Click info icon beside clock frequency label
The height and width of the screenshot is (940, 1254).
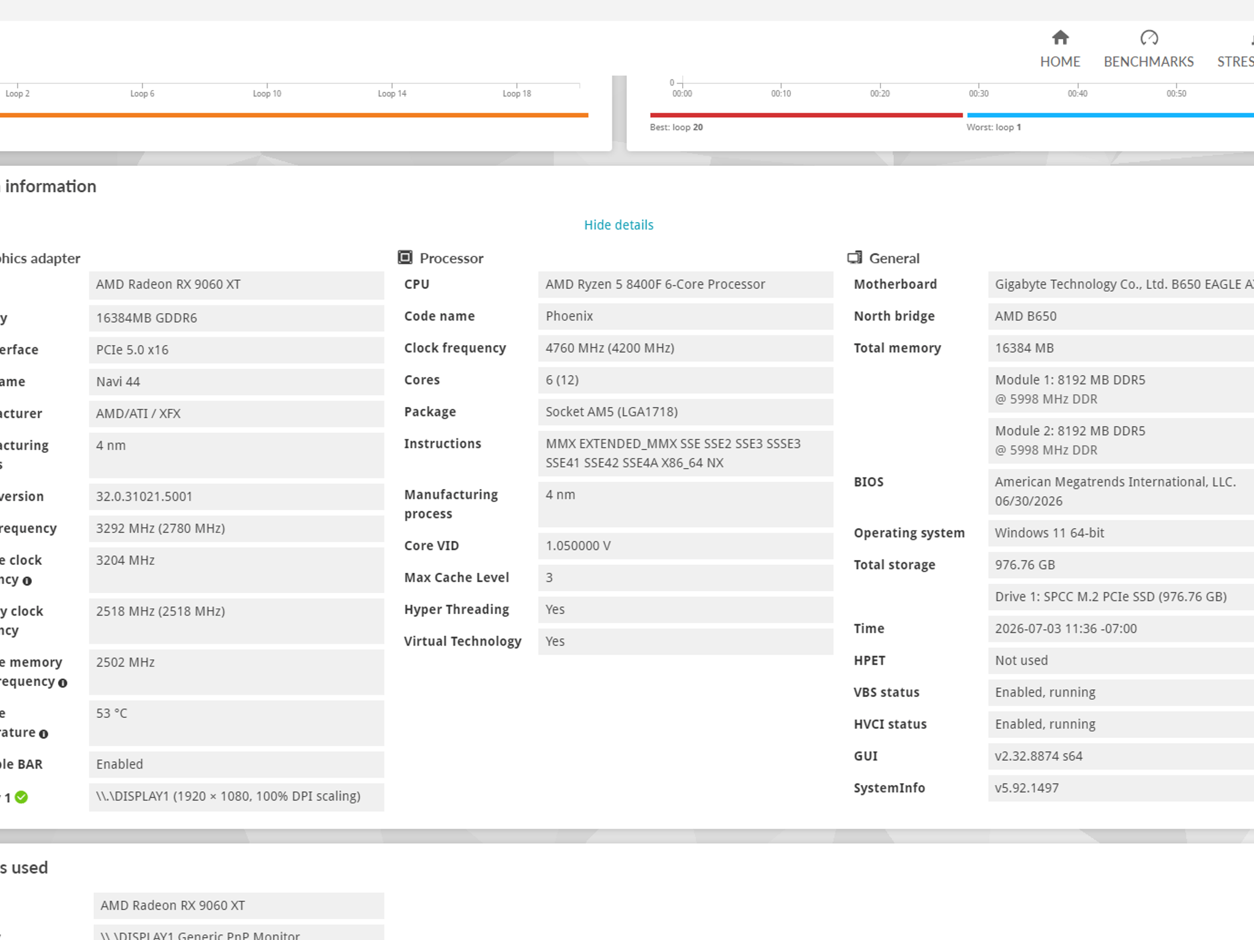(x=27, y=581)
